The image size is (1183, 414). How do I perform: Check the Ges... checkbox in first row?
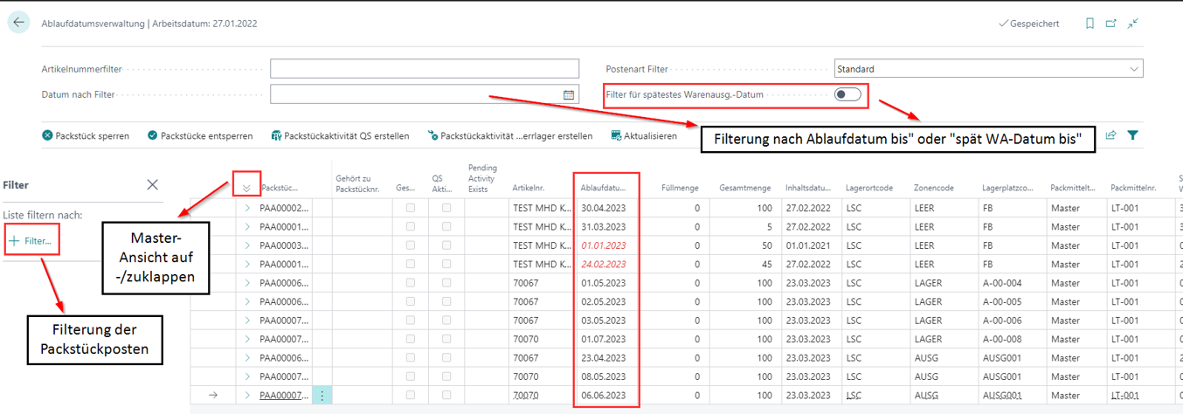click(411, 209)
